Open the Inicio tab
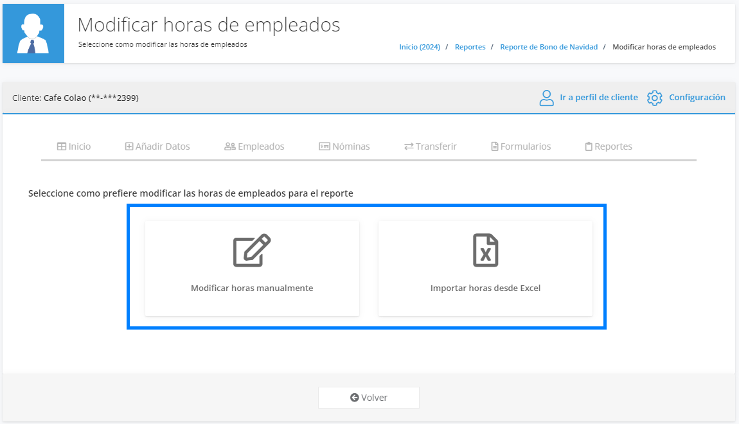Image resolution: width=739 pixels, height=424 pixels. point(74,146)
